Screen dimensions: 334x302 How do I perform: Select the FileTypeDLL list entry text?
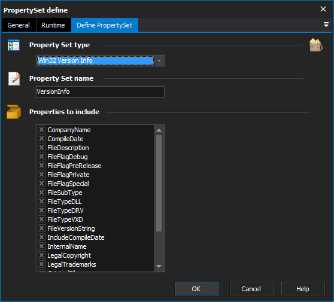(x=65, y=202)
